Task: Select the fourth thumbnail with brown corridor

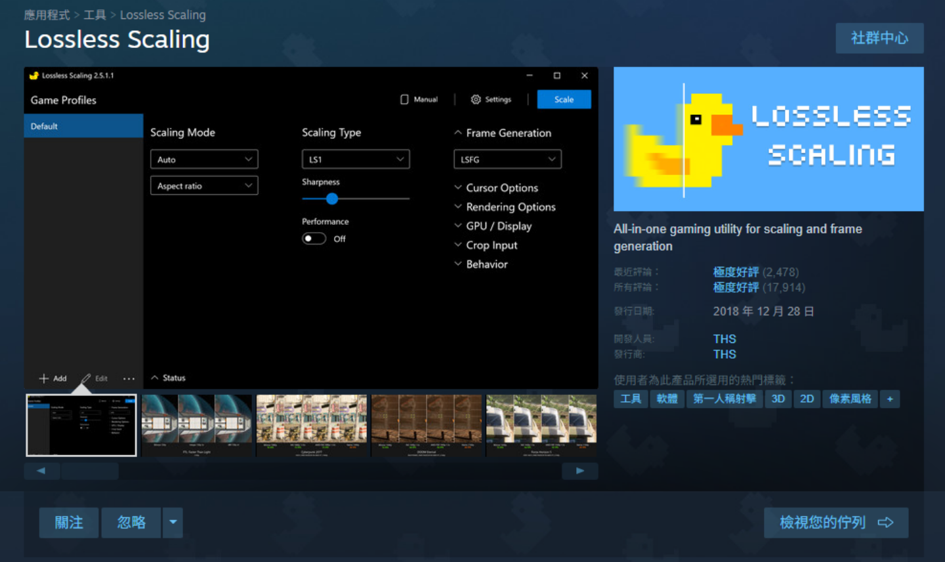Action: 427,425
